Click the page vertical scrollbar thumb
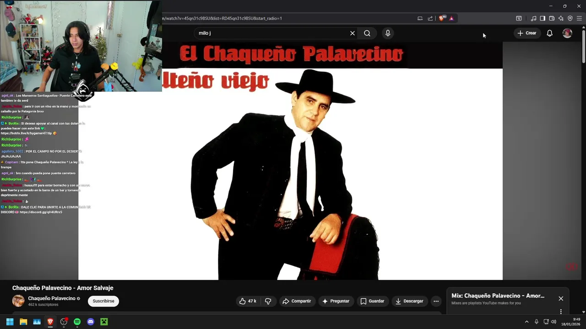Image resolution: width=586 pixels, height=329 pixels. (x=583, y=46)
